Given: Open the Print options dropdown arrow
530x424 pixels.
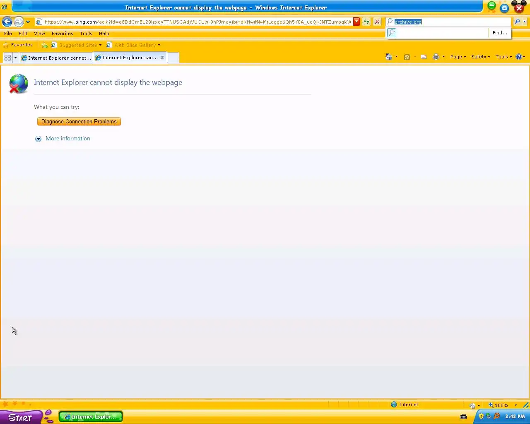Looking at the screenshot, I should (x=443, y=57).
